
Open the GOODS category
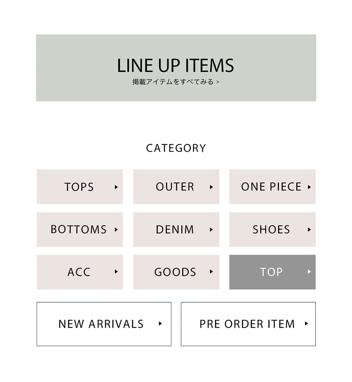(175, 272)
